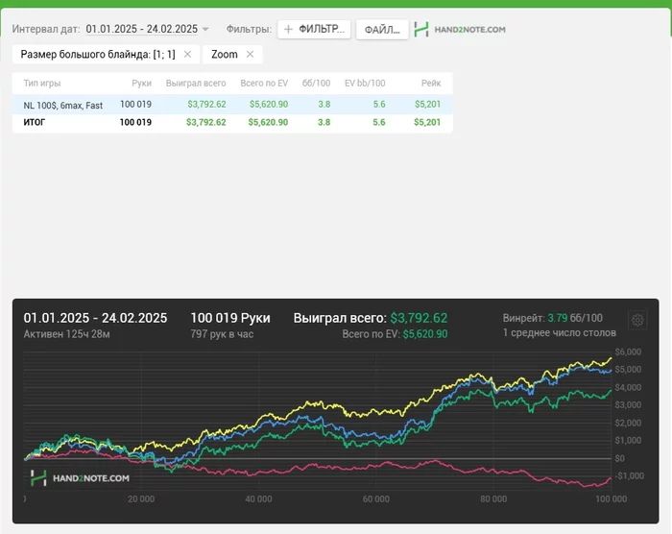Open the ФАЙЛ... button
Image resolution: width=672 pixels, height=534 pixels.
click(382, 30)
